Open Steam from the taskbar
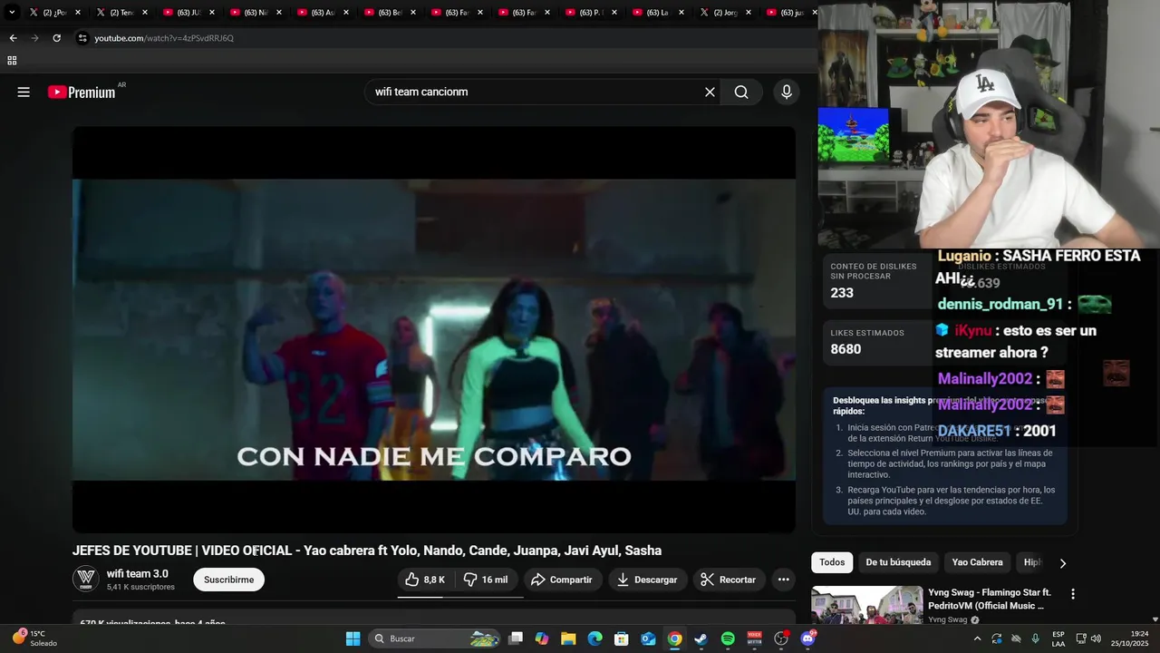This screenshot has height=653, width=1160. (x=701, y=638)
